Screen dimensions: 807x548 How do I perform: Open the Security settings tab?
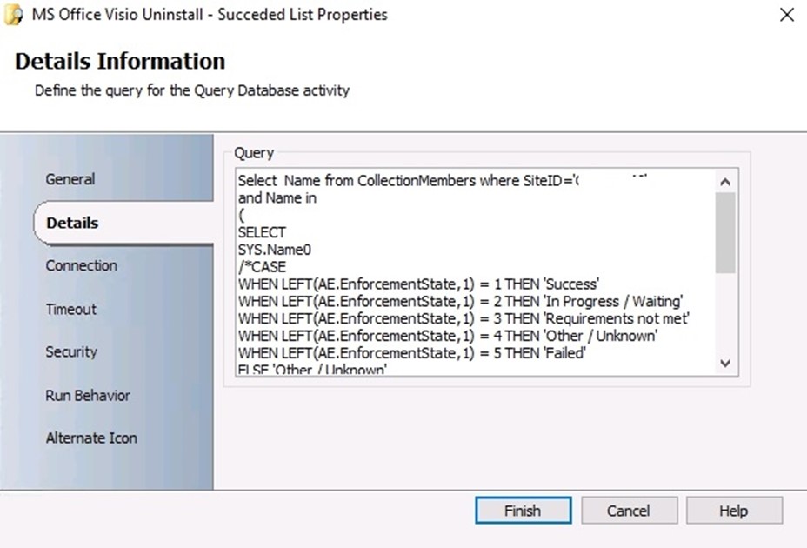coord(71,351)
